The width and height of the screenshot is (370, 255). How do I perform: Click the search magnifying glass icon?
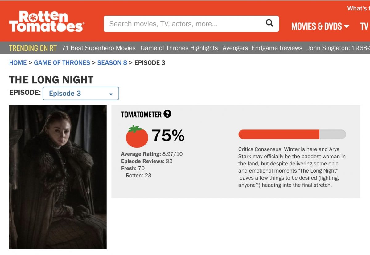click(269, 23)
